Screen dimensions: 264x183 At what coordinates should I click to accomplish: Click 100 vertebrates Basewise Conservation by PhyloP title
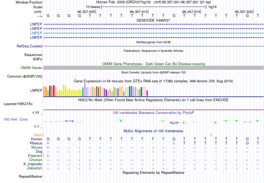coord(153,113)
